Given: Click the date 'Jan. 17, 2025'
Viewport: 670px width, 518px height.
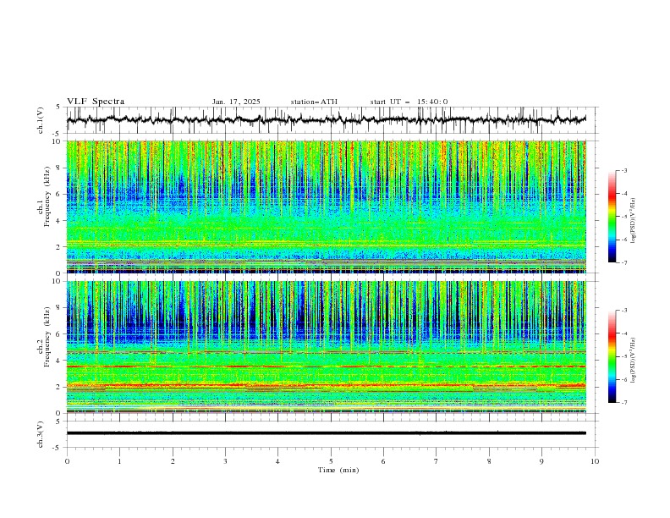Looking at the screenshot, I should (x=236, y=102).
